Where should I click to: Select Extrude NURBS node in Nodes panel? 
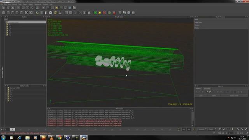[26, 22]
